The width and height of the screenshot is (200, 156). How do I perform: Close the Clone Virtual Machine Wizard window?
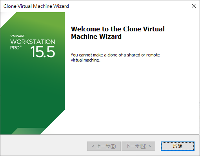click(194, 6)
